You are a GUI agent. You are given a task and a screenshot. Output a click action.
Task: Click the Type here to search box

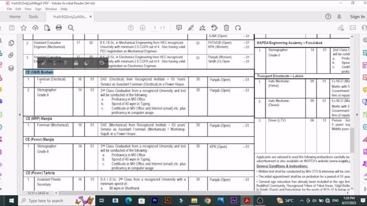pos(57,201)
